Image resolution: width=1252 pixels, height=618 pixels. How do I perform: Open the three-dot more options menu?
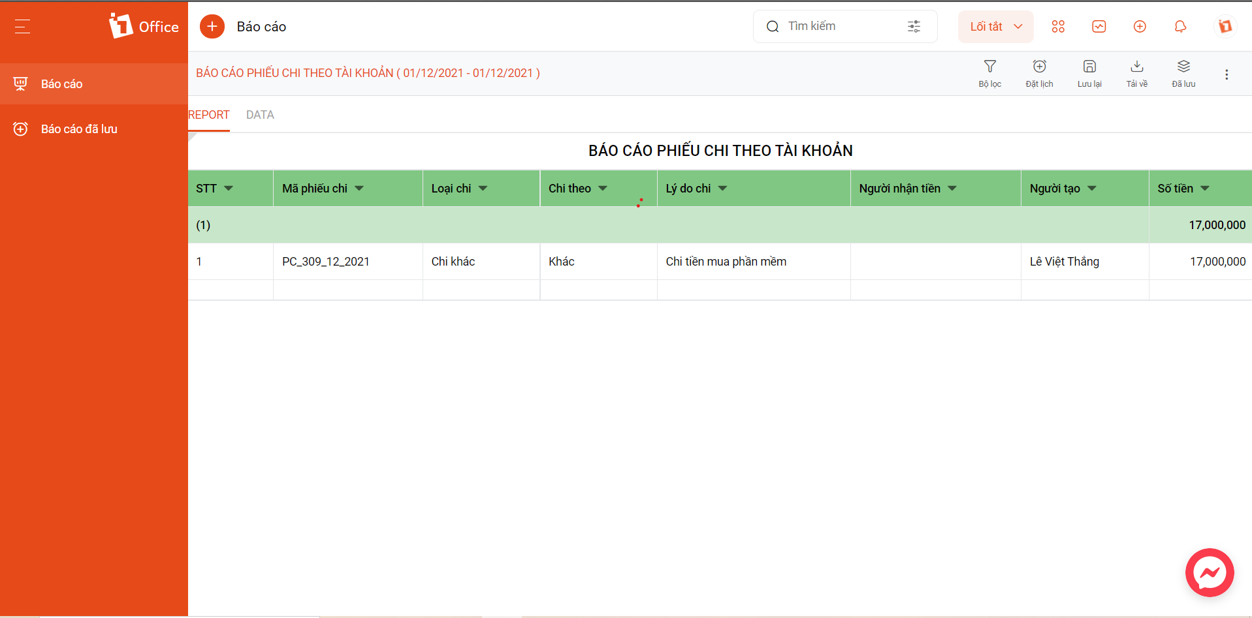(1227, 75)
